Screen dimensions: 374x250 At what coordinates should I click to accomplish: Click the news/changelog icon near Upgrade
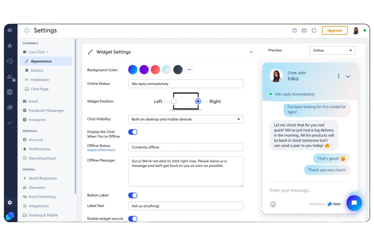[x=304, y=30]
